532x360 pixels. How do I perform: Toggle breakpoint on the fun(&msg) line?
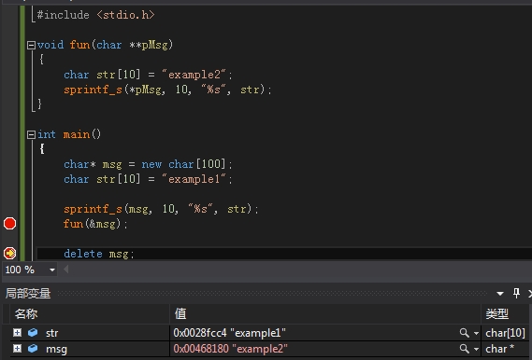tap(9, 224)
